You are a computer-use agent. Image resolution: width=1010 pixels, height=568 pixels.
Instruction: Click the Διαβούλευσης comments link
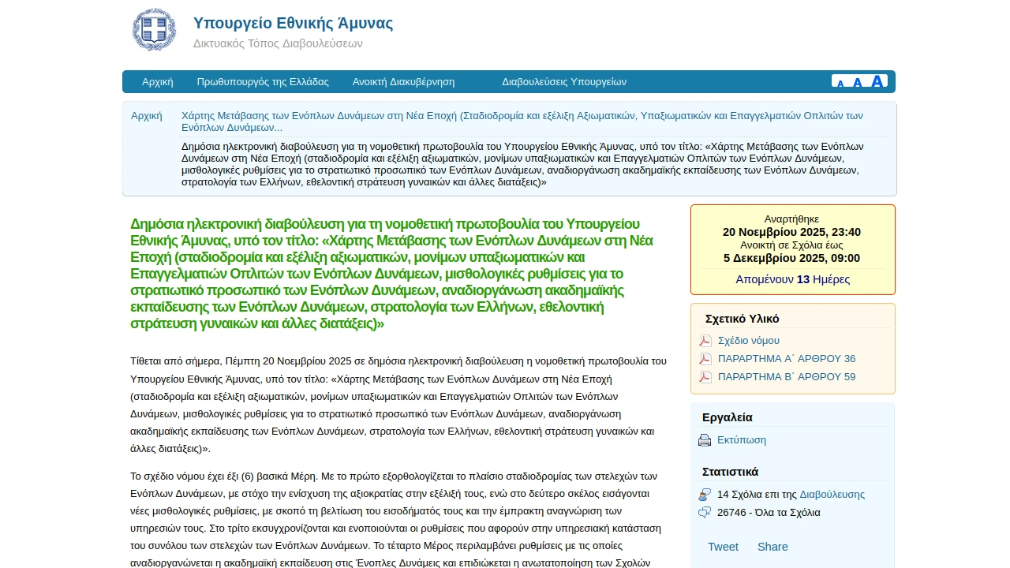(832, 495)
